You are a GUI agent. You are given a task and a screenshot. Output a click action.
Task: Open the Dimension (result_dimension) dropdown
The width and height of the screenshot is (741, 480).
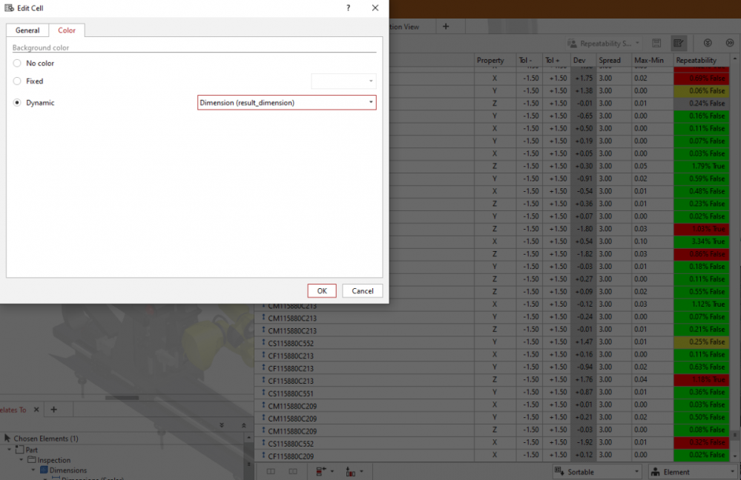click(286, 102)
